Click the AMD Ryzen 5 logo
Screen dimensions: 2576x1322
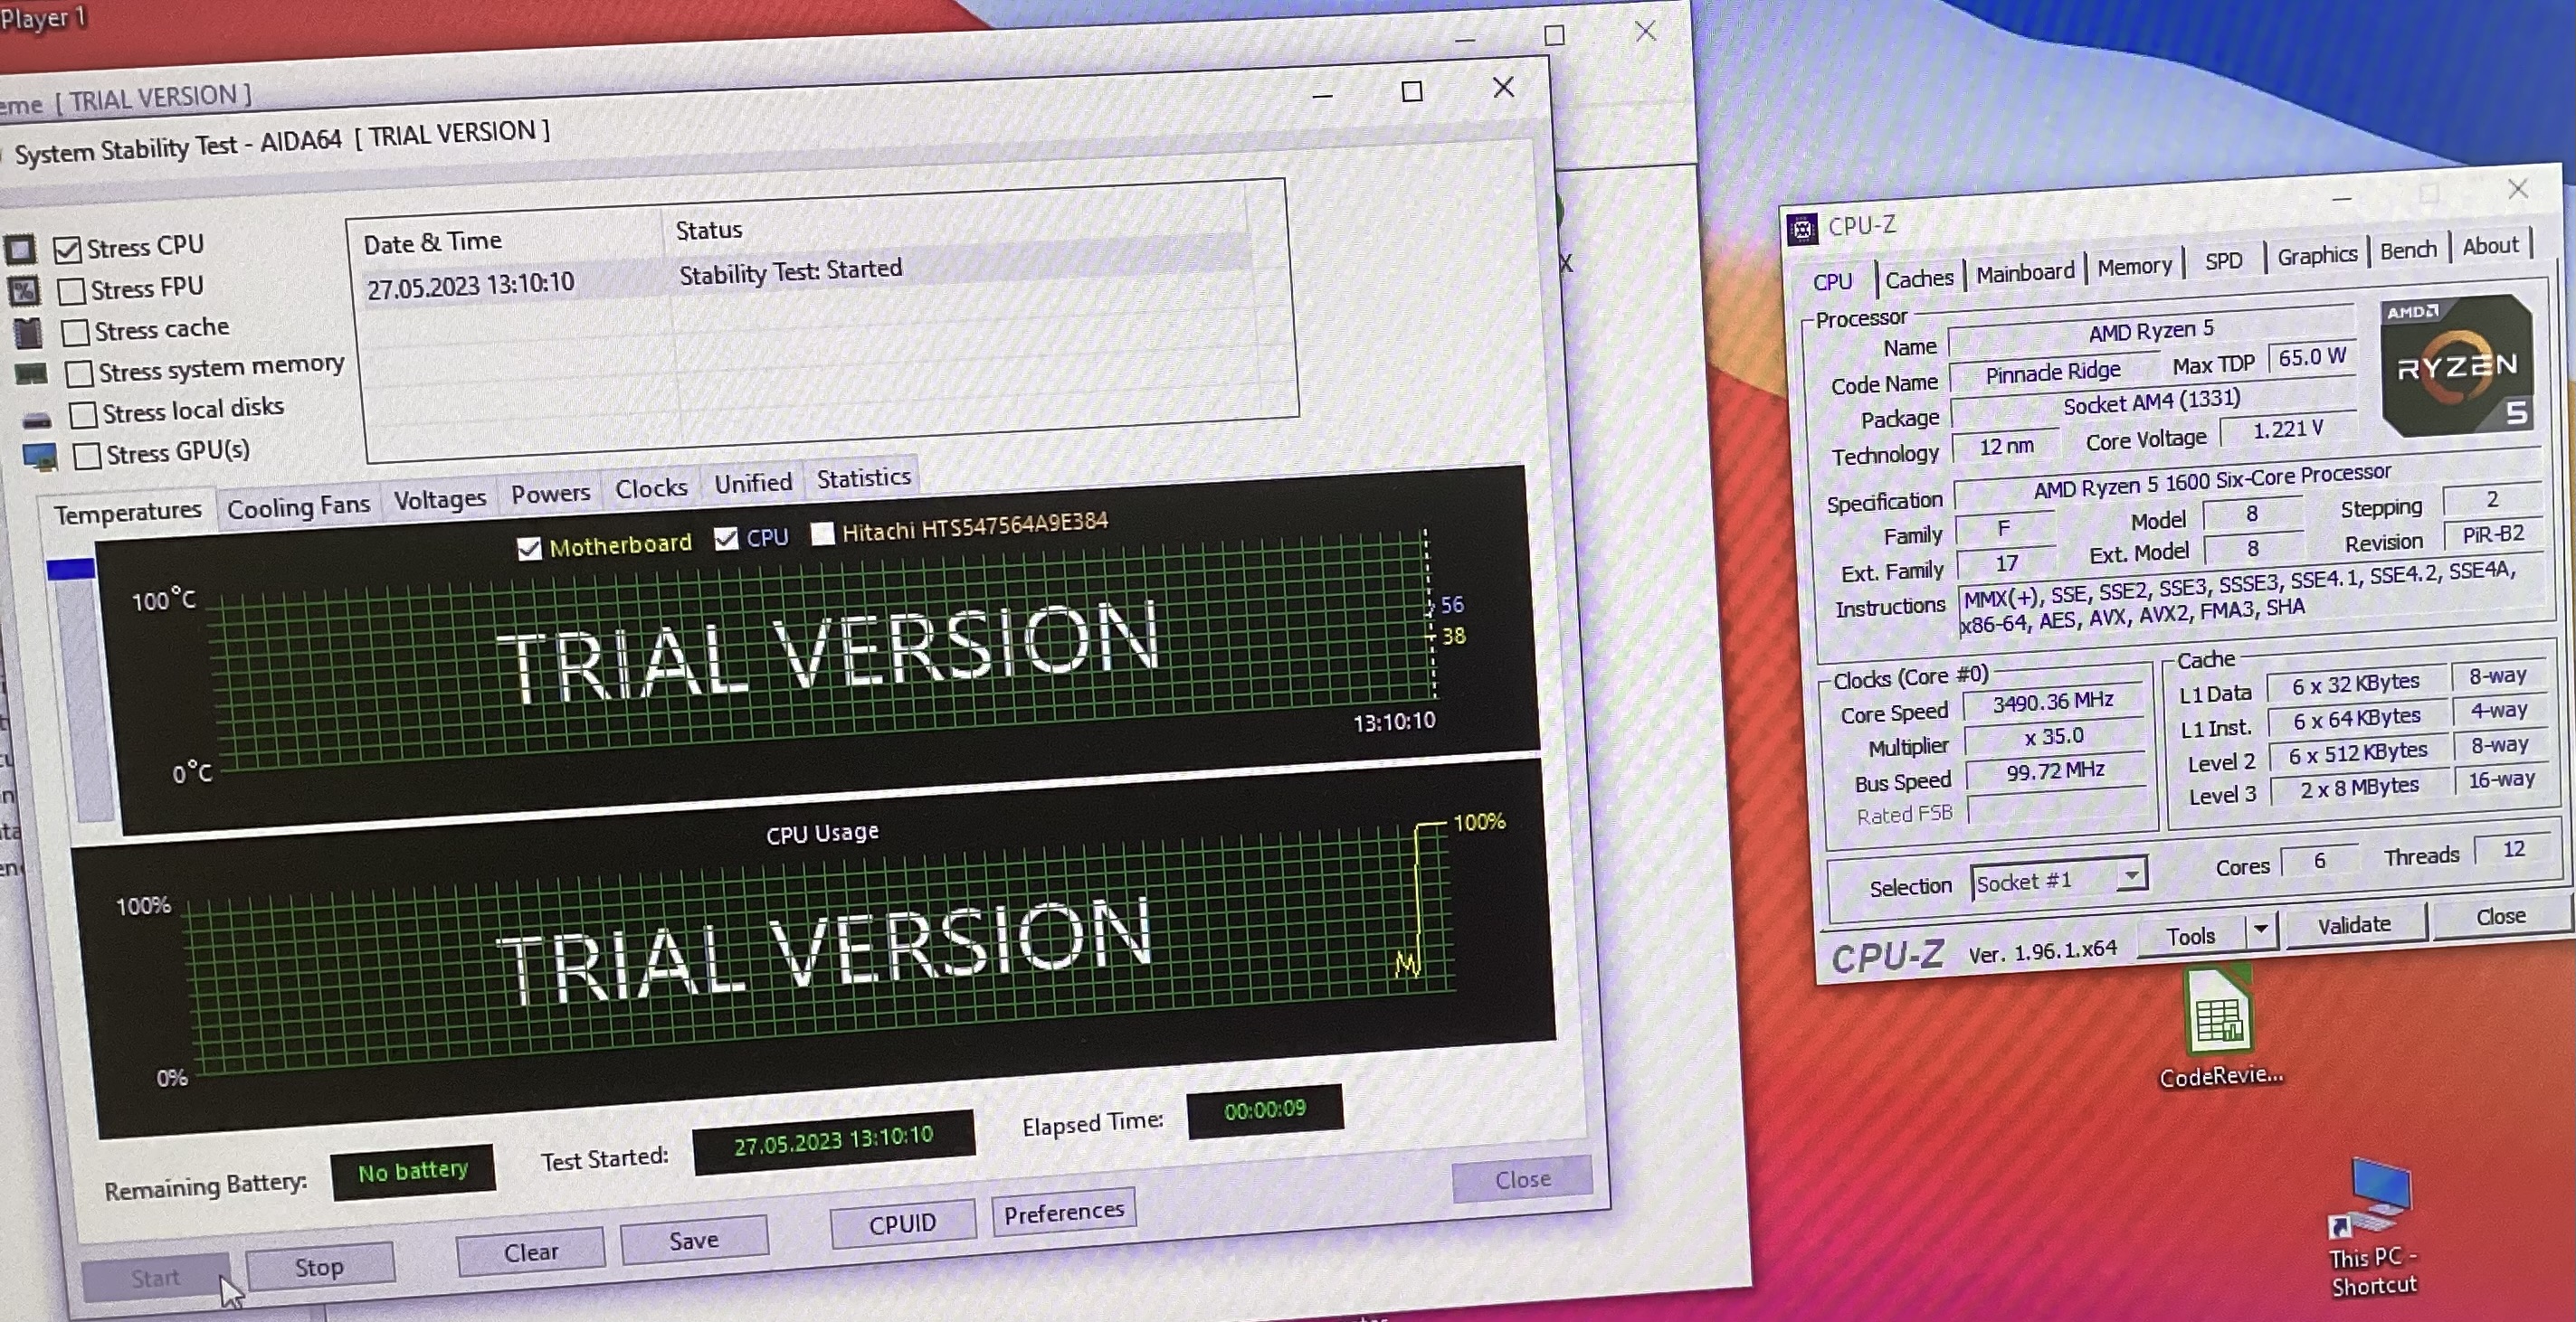point(2456,367)
